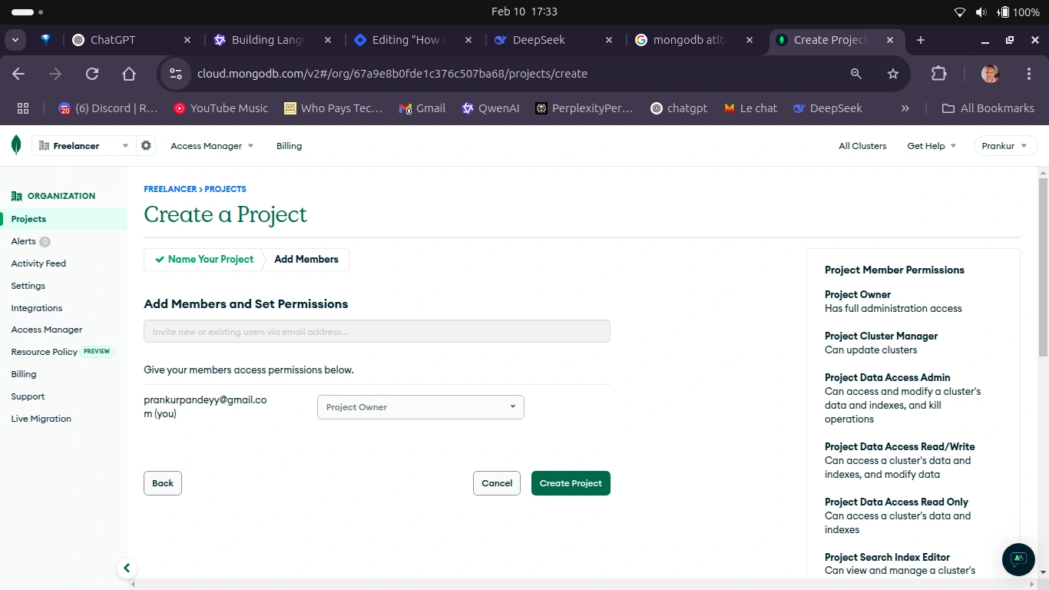Click the browser home icon
1049x590 pixels.
[129, 74]
